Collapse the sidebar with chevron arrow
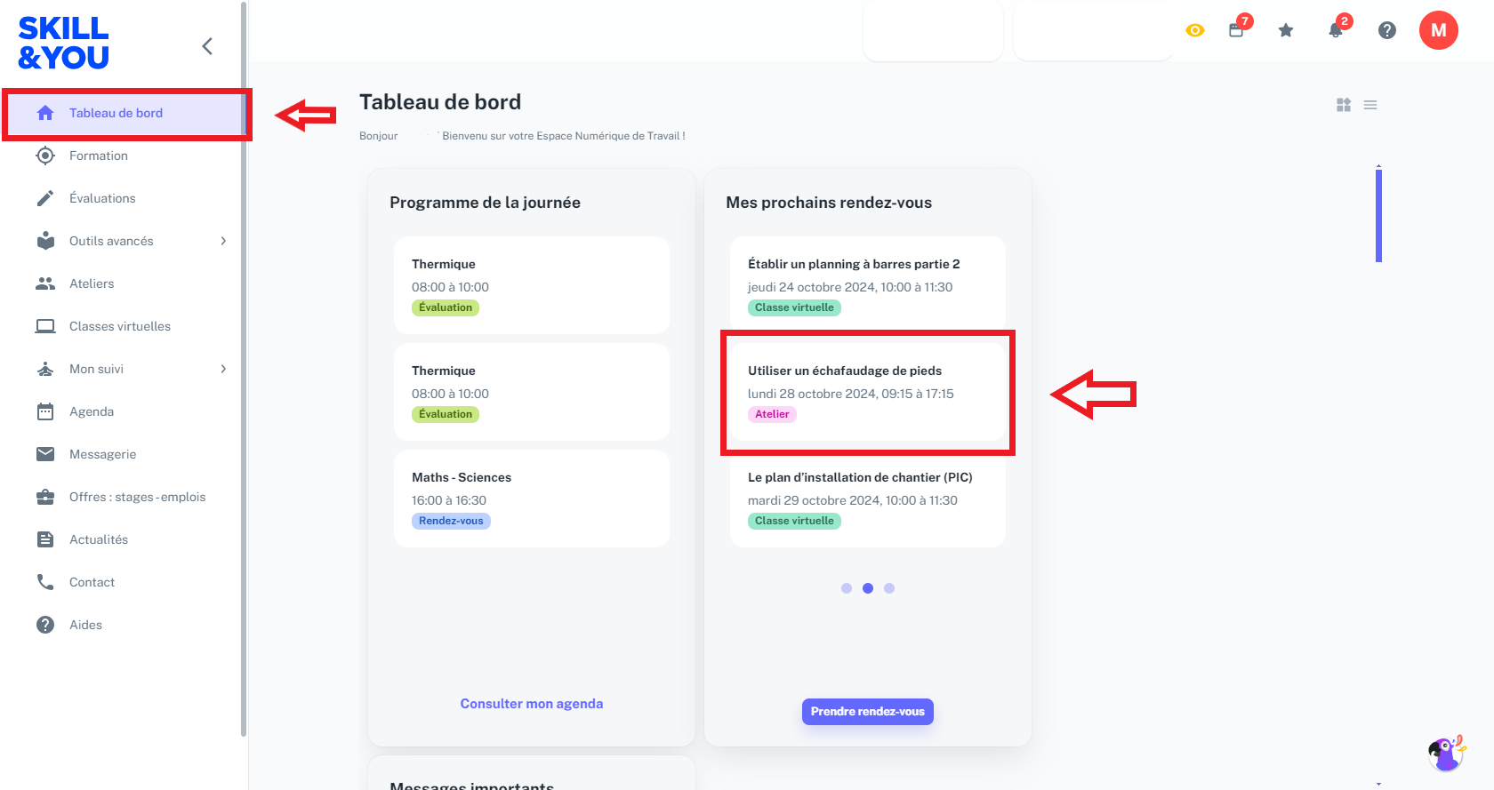The image size is (1494, 790). pyautogui.click(x=207, y=46)
